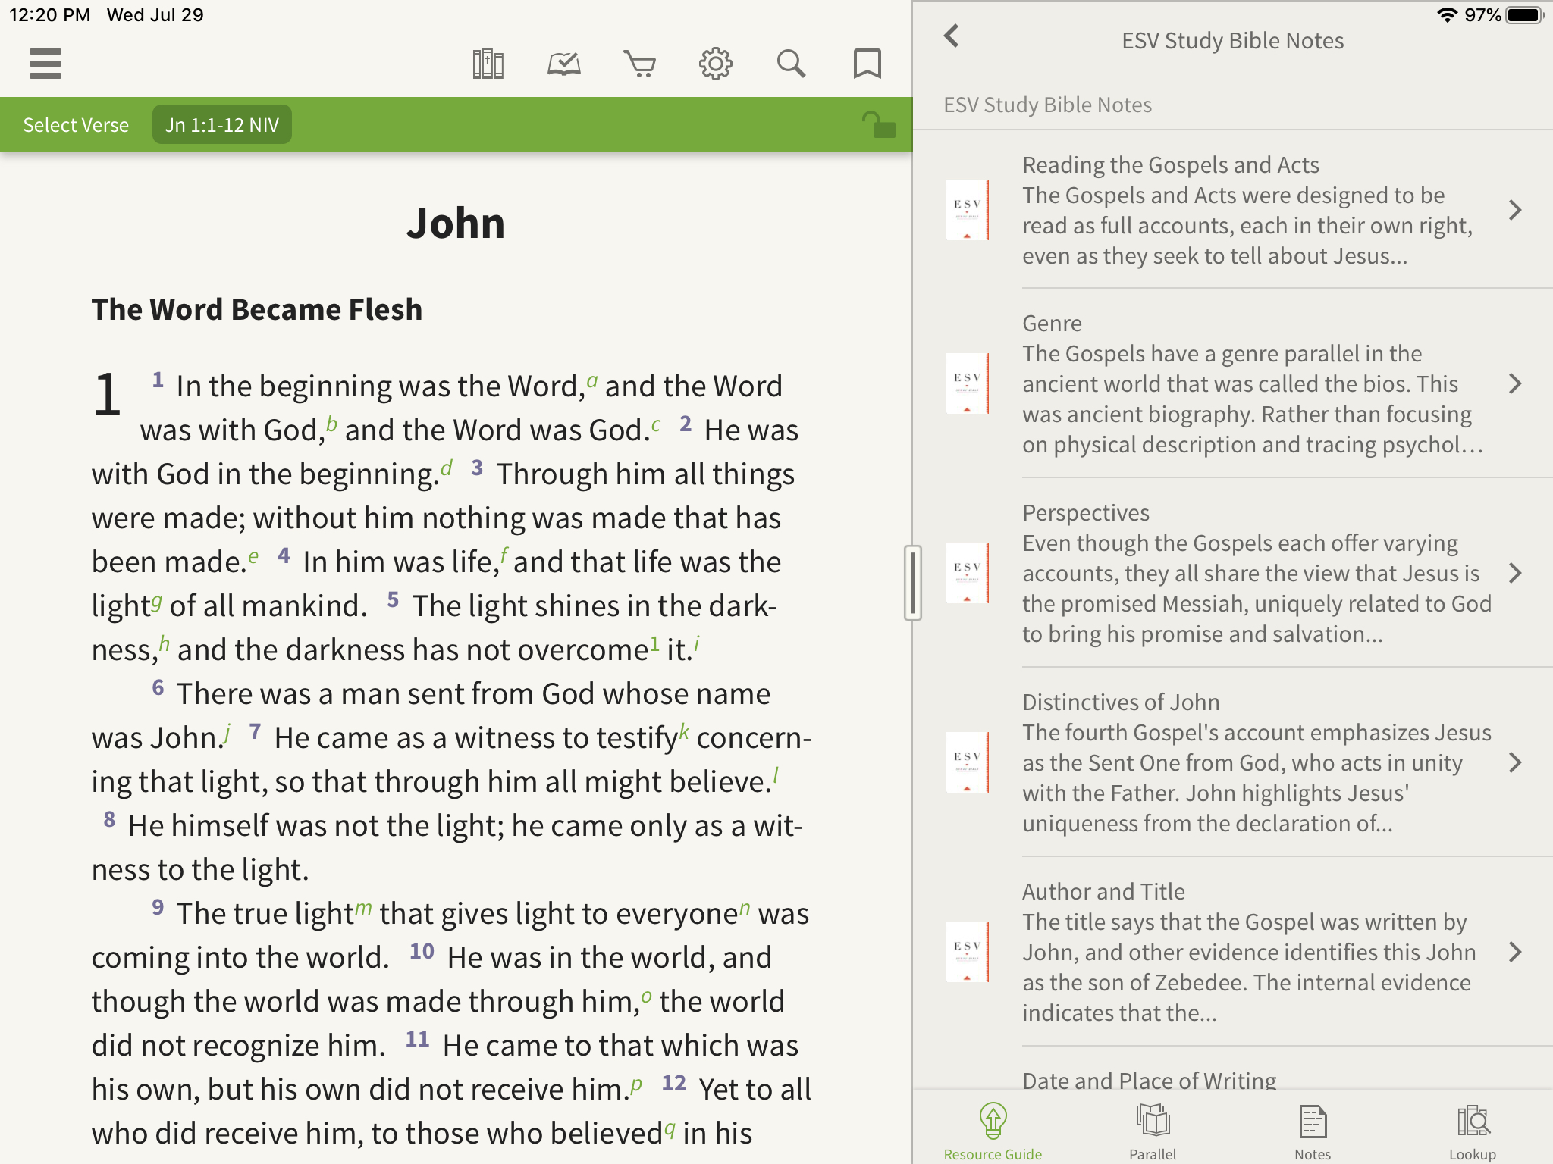Open the shopping cart icon
Image resolution: width=1553 pixels, height=1164 pixels.
(x=637, y=62)
